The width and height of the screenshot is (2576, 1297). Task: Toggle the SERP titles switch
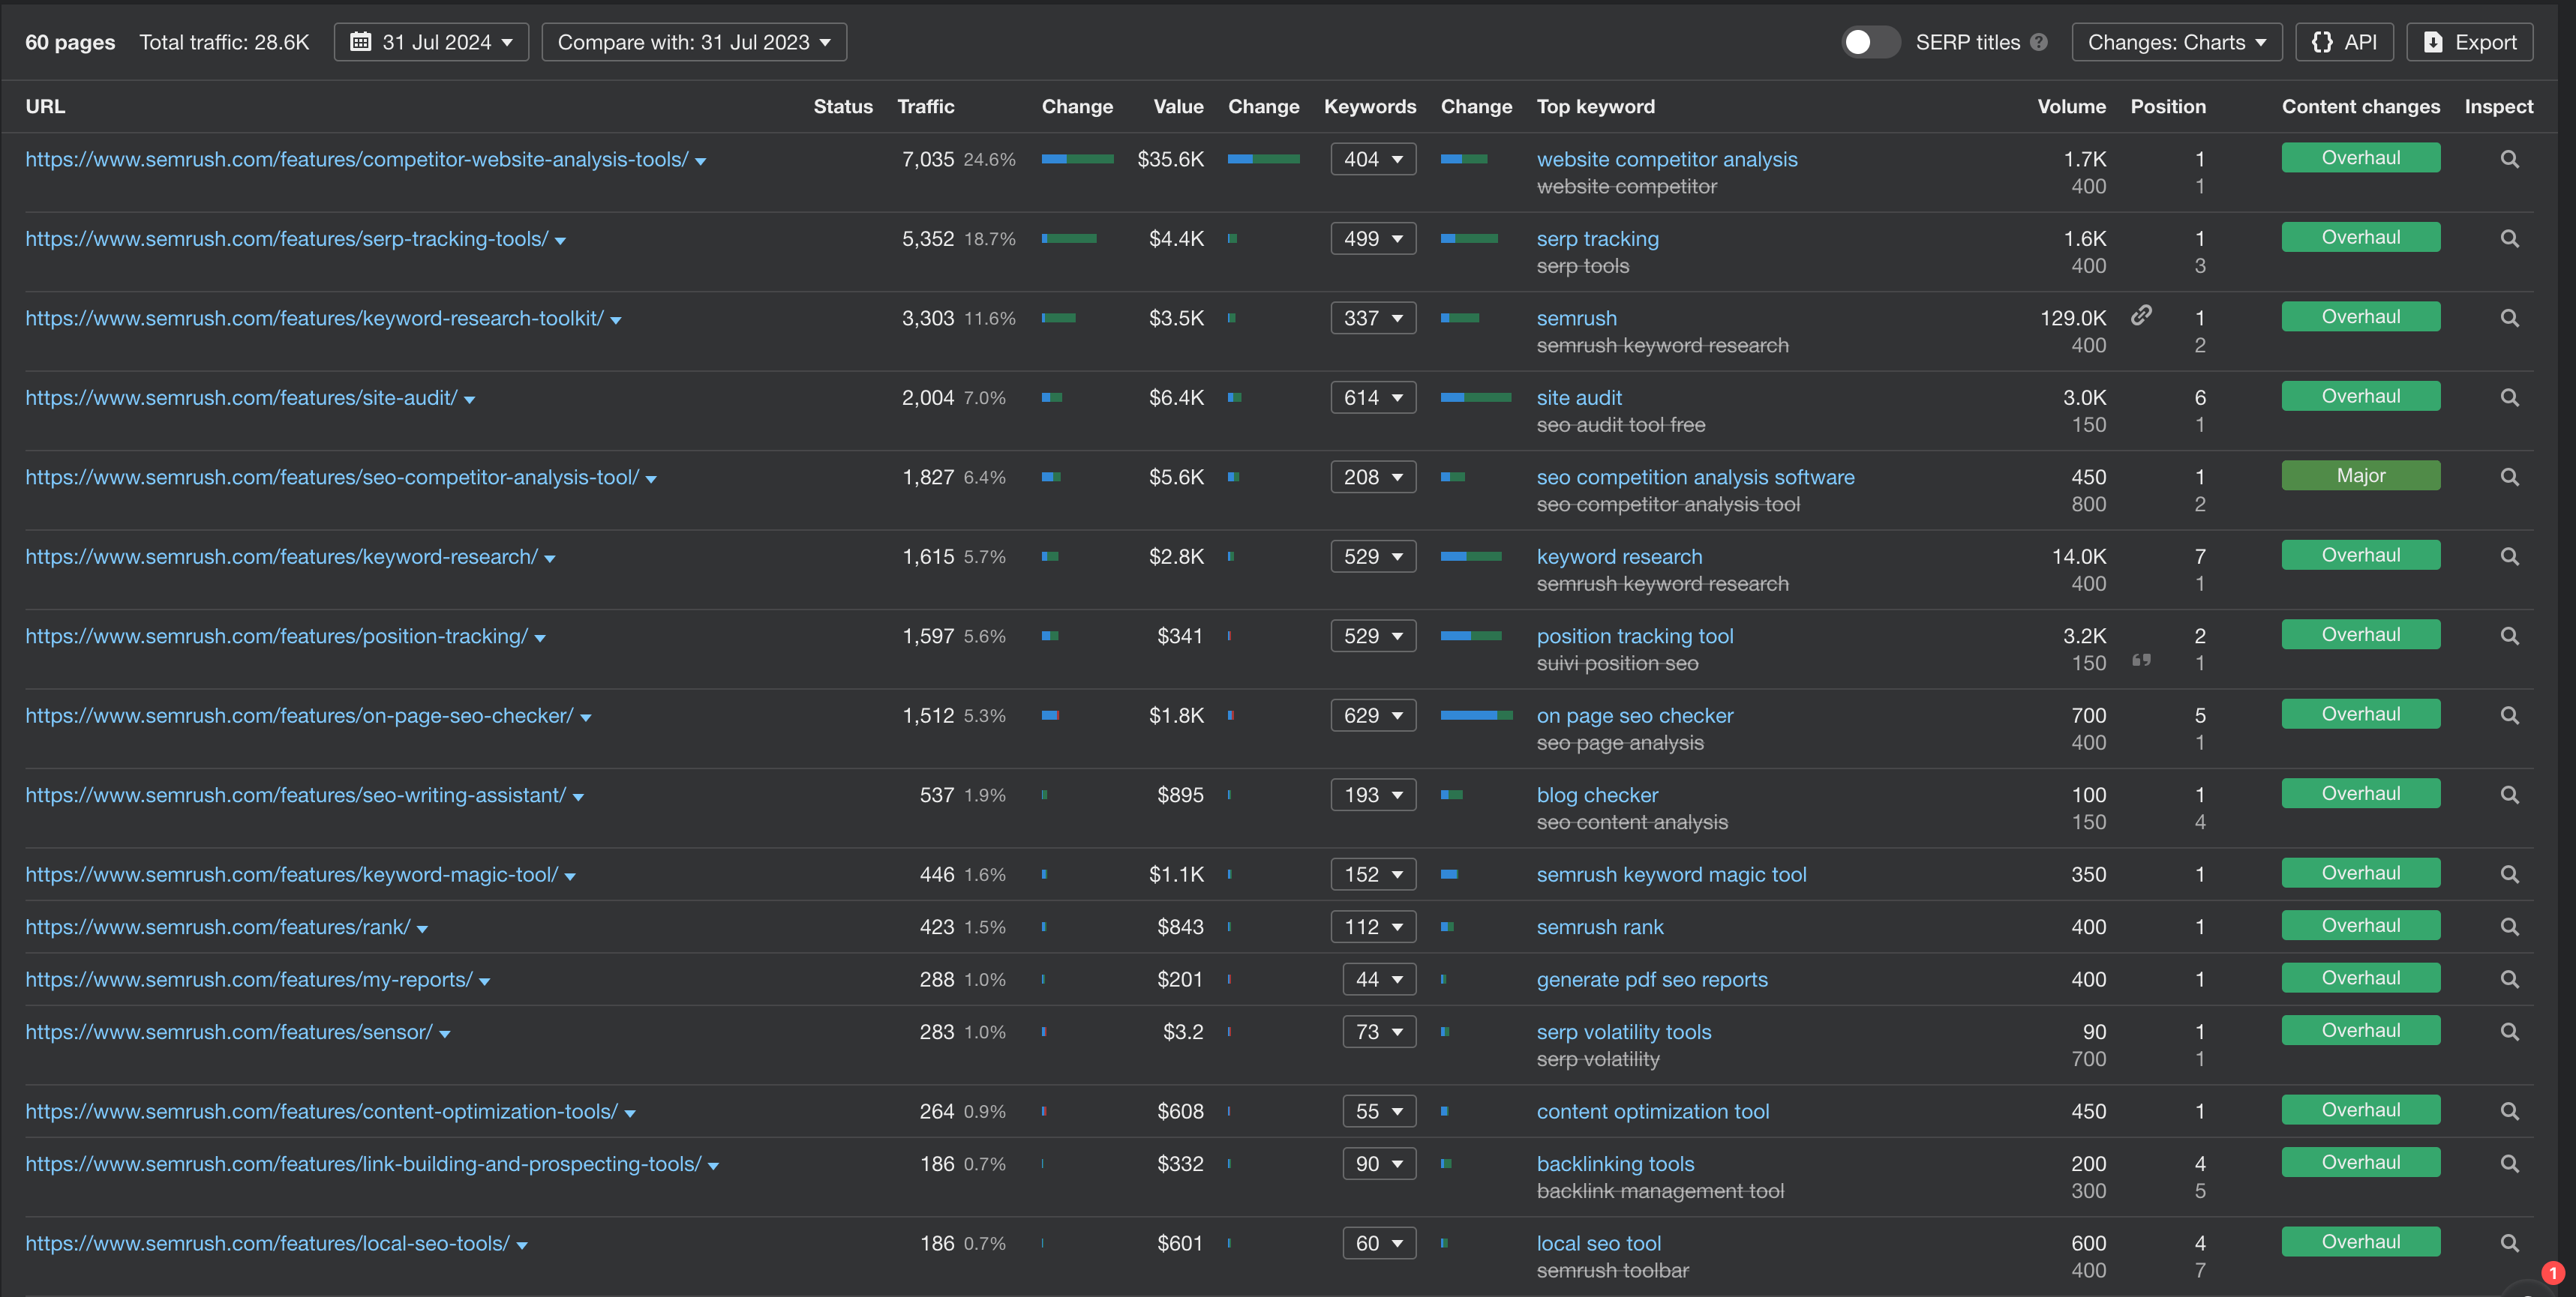(1869, 42)
